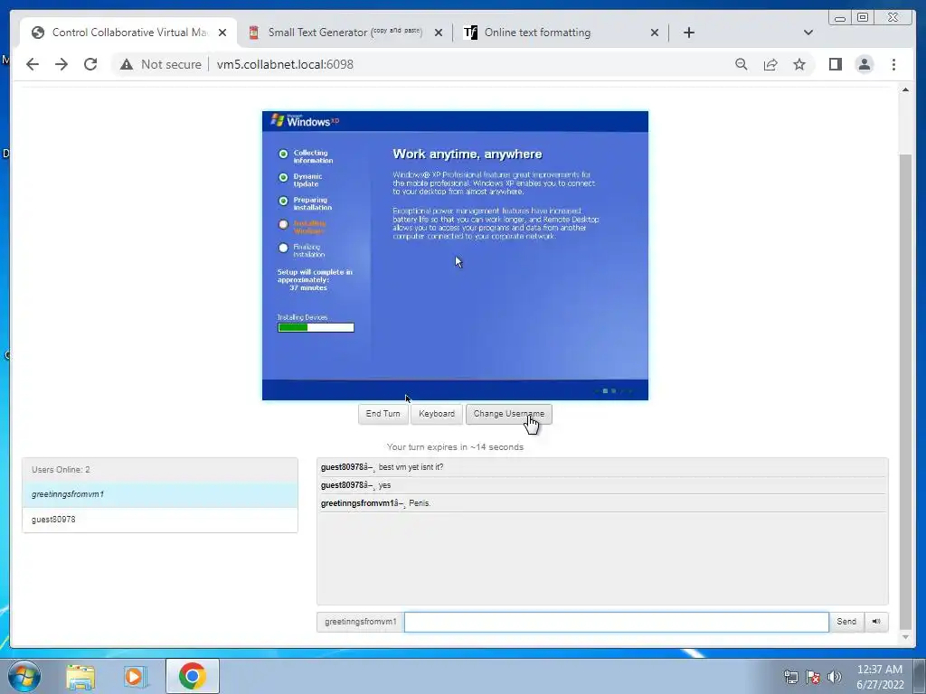
Task: Share this page using the share icon
Action: pos(770,64)
